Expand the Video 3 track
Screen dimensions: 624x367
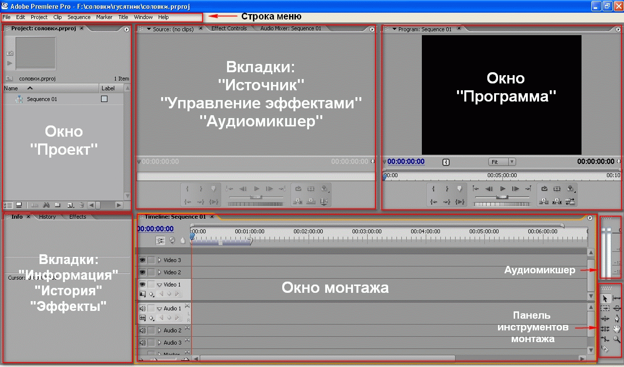[x=160, y=260]
